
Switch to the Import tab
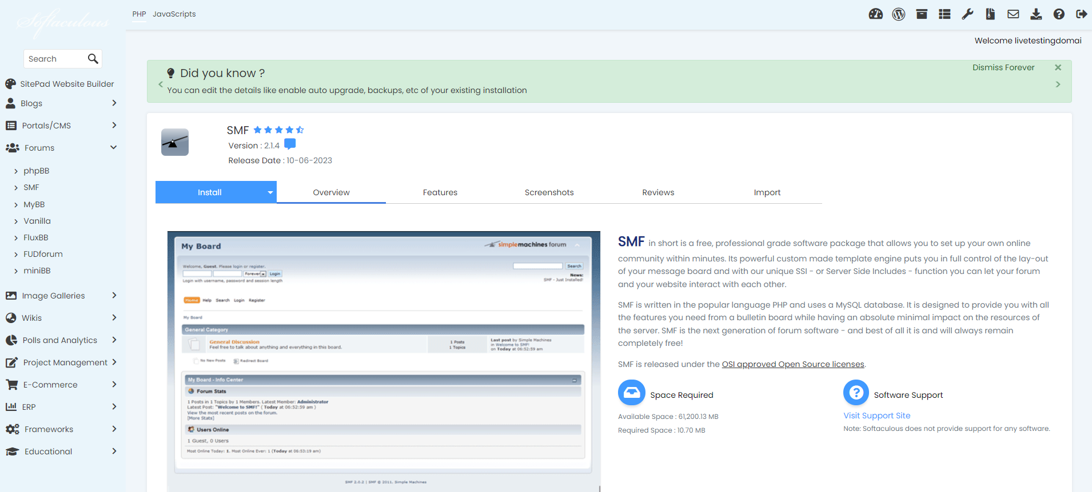[x=767, y=192]
